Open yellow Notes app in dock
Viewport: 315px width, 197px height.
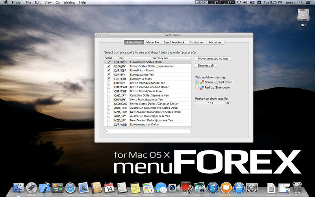click(x=135, y=188)
